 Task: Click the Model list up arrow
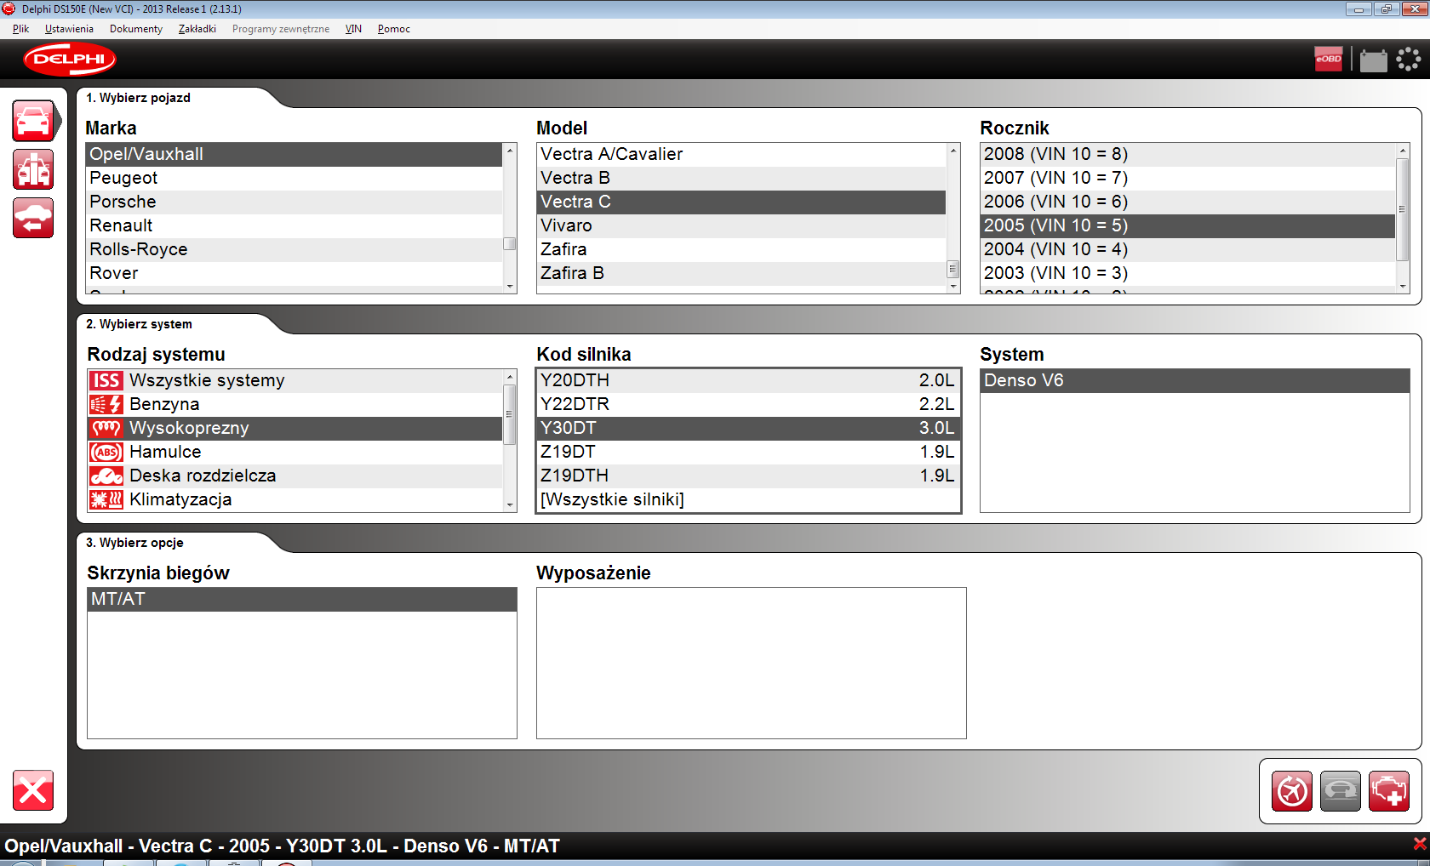[953, 151]
